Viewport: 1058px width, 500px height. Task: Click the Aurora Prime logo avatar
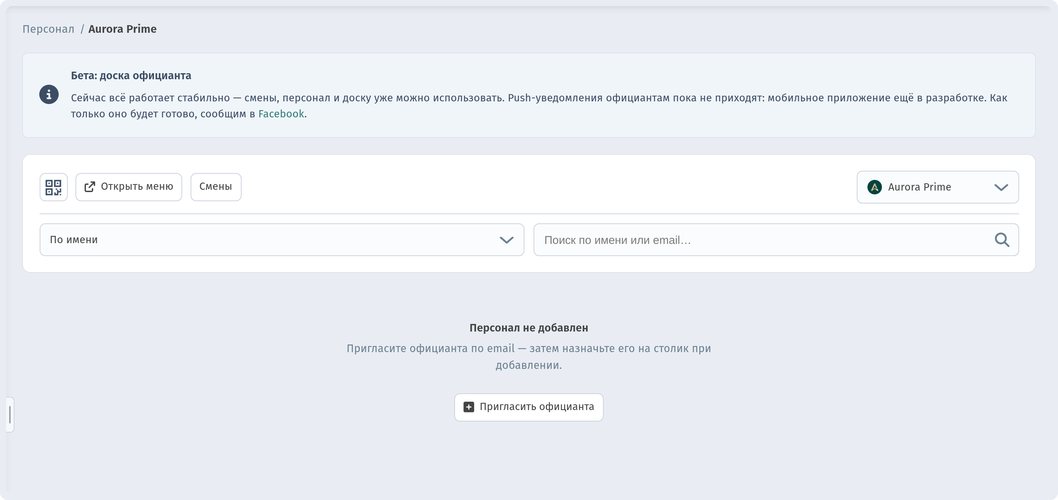[874, 187]
